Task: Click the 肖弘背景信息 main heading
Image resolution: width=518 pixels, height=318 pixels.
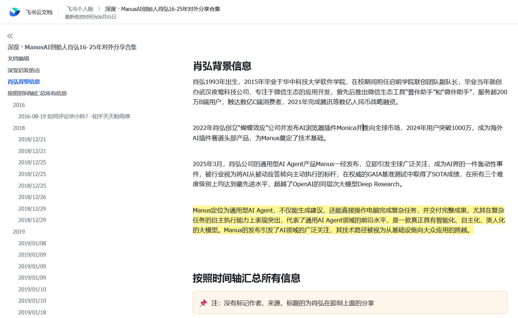Action: tap(222, 66)
